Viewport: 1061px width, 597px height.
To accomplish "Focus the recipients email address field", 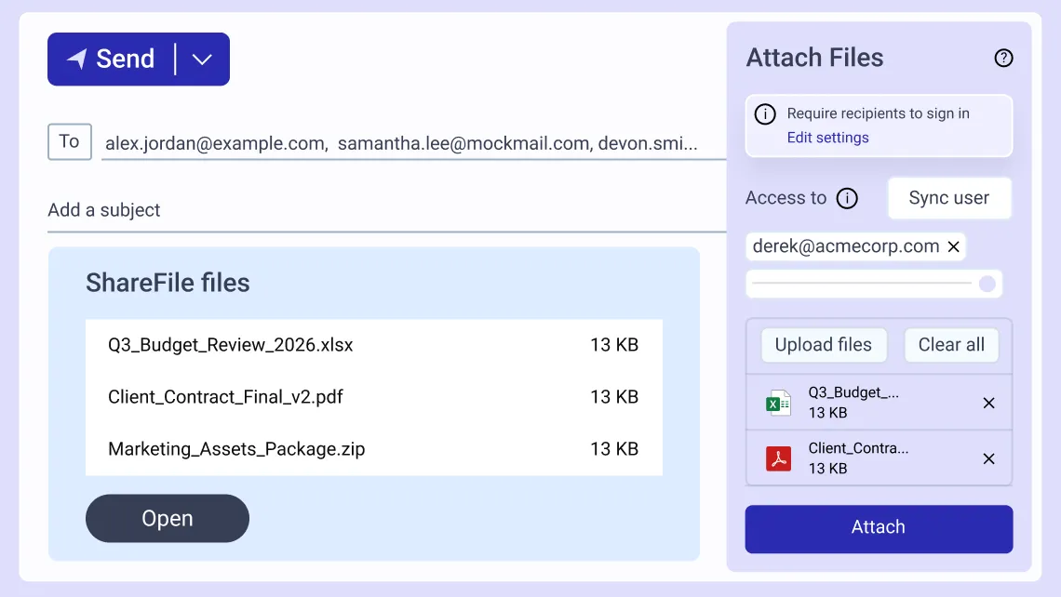I will coord(413,143).
